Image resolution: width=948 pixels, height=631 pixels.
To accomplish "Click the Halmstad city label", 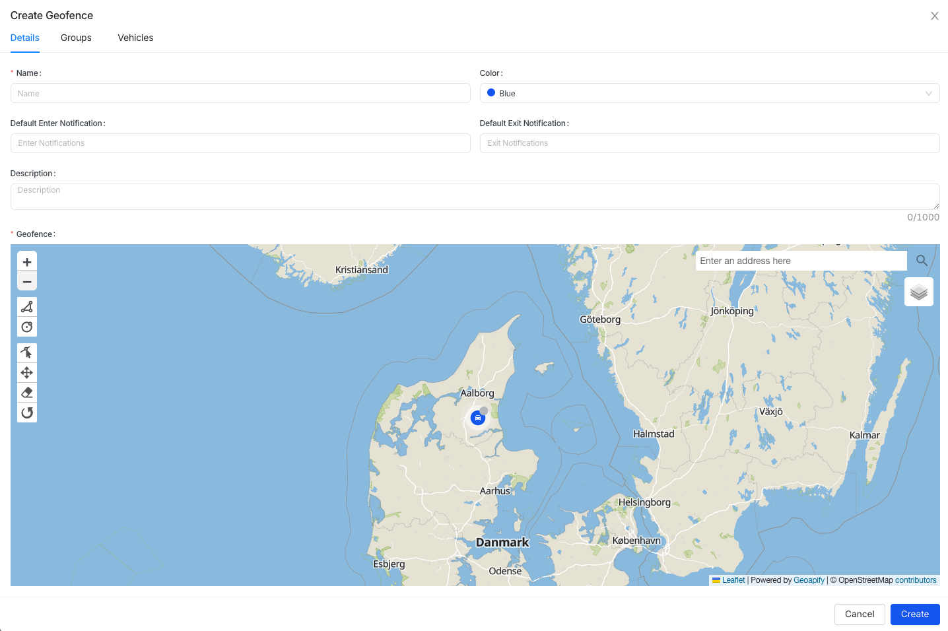I will (654, 434).
